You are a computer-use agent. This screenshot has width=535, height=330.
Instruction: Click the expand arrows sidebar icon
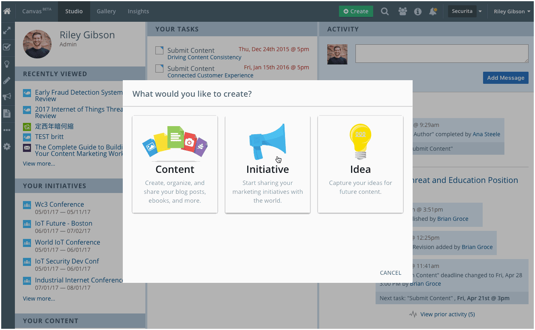pos(7,30)
